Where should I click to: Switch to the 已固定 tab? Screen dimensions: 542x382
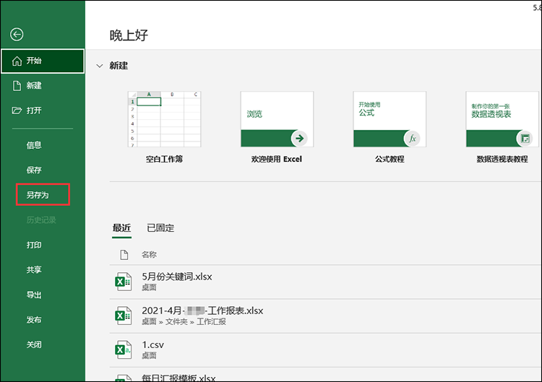pos(160,228)
